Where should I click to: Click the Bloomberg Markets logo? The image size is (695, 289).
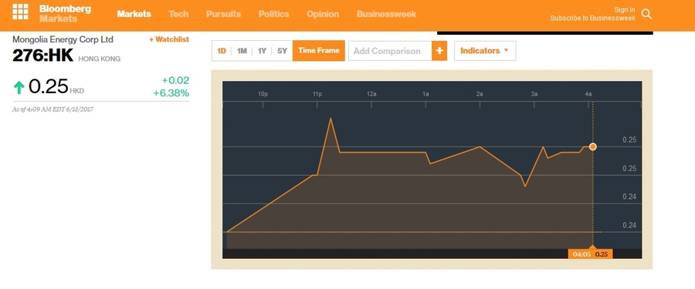(x=65, y=14)
